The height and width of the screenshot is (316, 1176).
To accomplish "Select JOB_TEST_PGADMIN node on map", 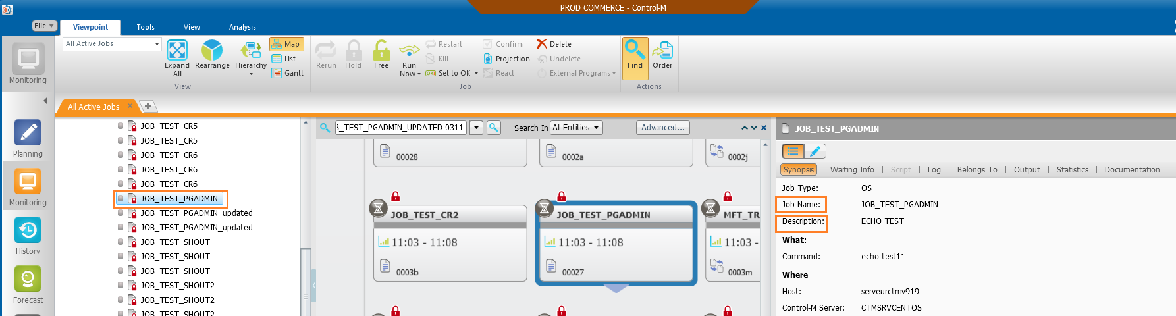I will [x=616, y=243].
